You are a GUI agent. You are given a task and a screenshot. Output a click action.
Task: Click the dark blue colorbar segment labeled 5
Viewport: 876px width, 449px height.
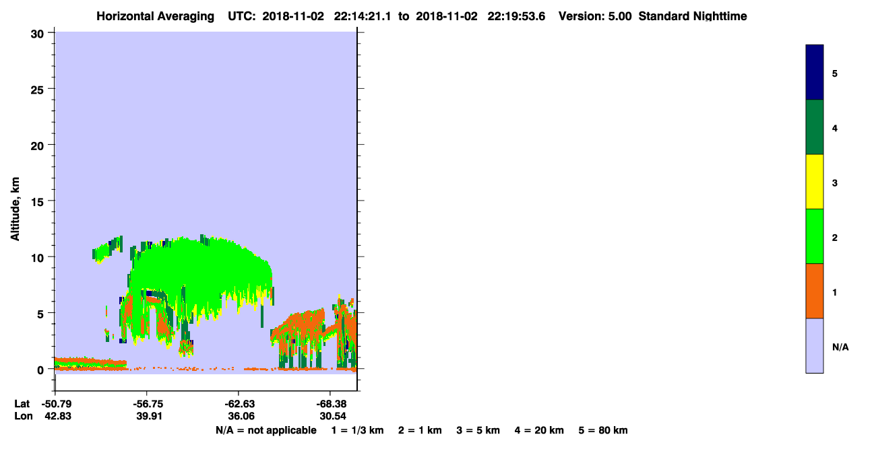coord(815,73)
